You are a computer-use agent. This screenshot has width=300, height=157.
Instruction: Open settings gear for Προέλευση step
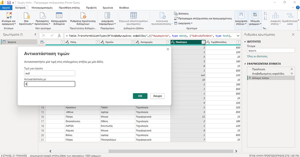point(292,69)
